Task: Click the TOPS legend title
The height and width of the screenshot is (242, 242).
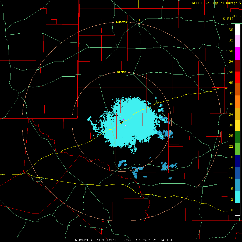Action: point(236,16)
